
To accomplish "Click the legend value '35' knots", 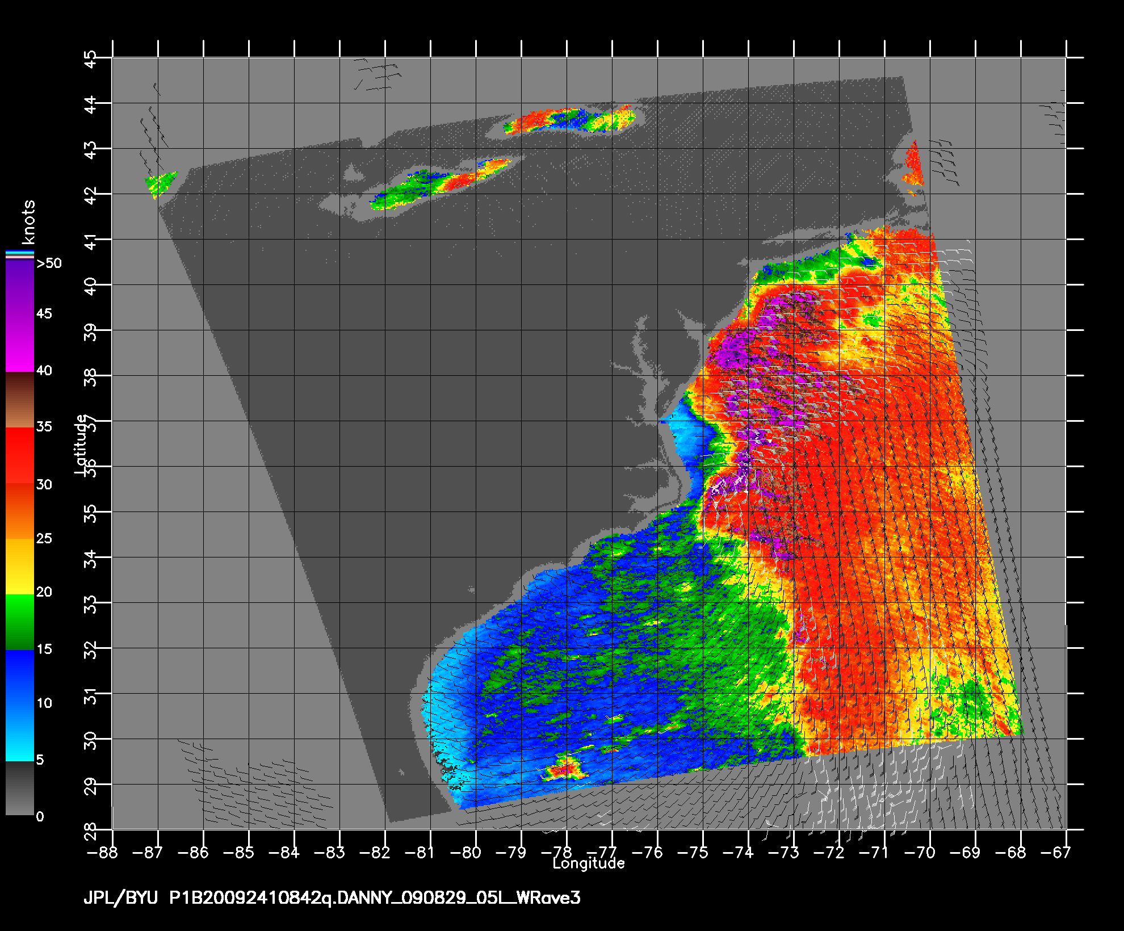I will tap(44, 426).
